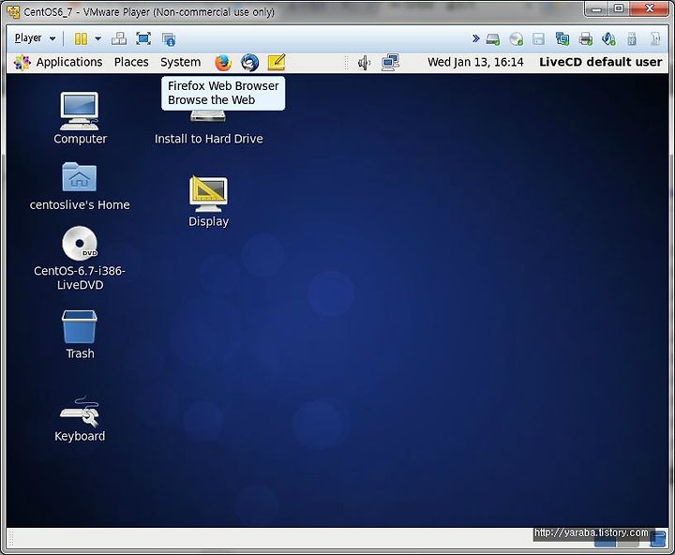Enter VMware full screen mode
675x555 pixels.
143,38
